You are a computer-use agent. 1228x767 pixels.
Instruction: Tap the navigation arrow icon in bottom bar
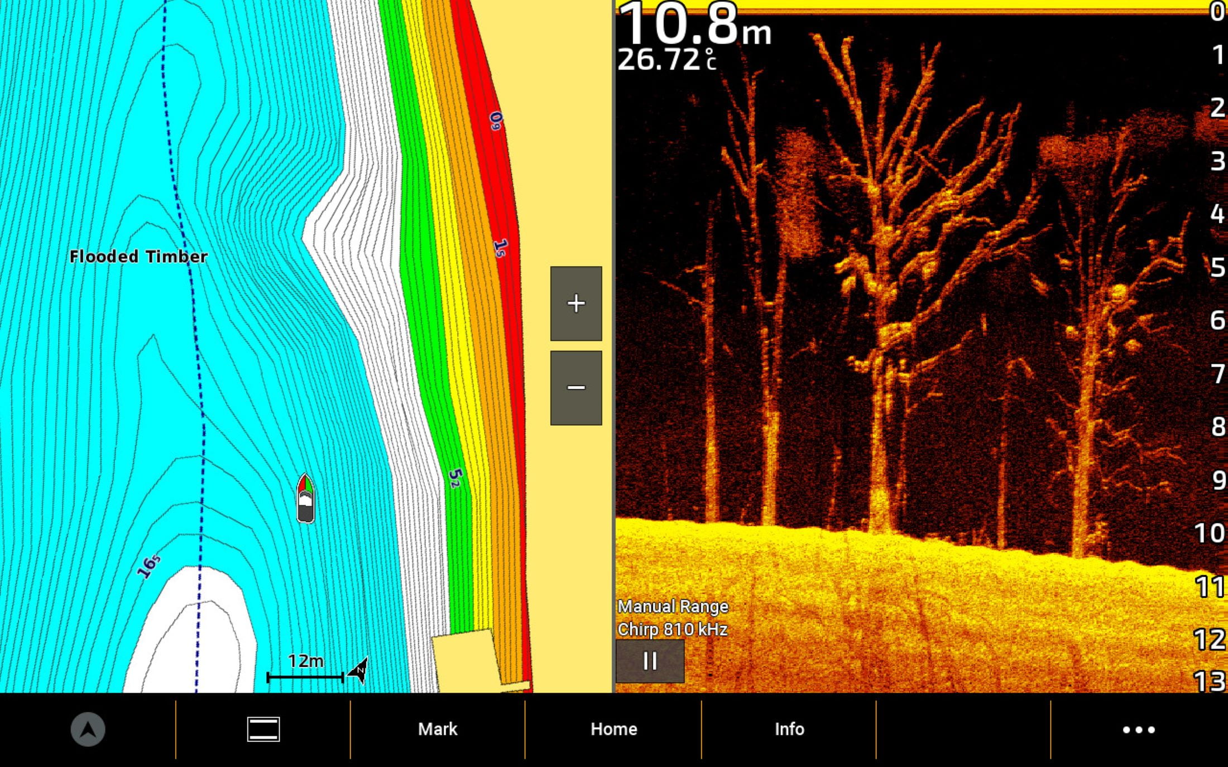(x=88, y=729)
